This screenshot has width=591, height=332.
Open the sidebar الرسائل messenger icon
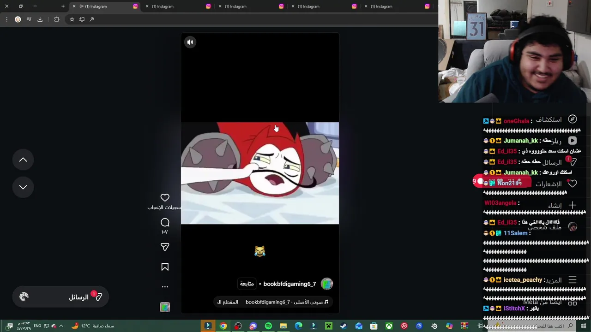[x=573, y=162]
